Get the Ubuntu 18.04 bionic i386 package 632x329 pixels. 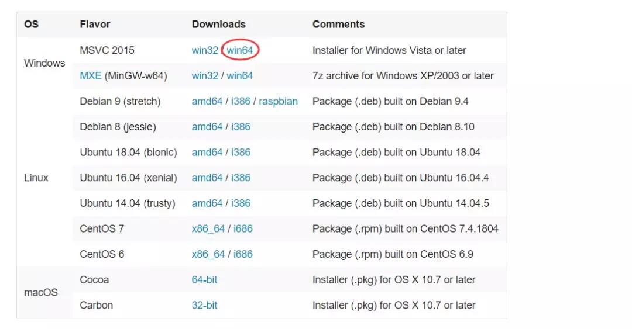(241, 153)
